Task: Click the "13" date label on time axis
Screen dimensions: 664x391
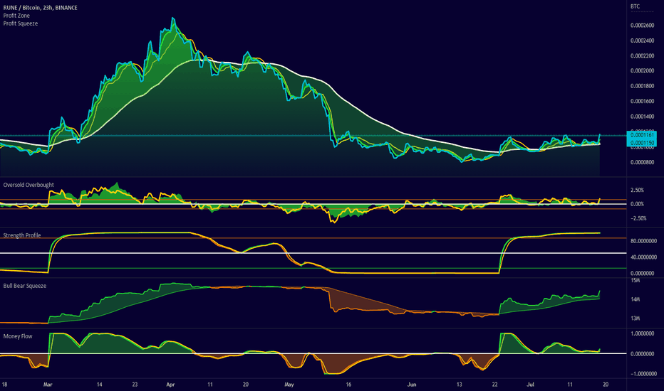Action: point(459,384)
